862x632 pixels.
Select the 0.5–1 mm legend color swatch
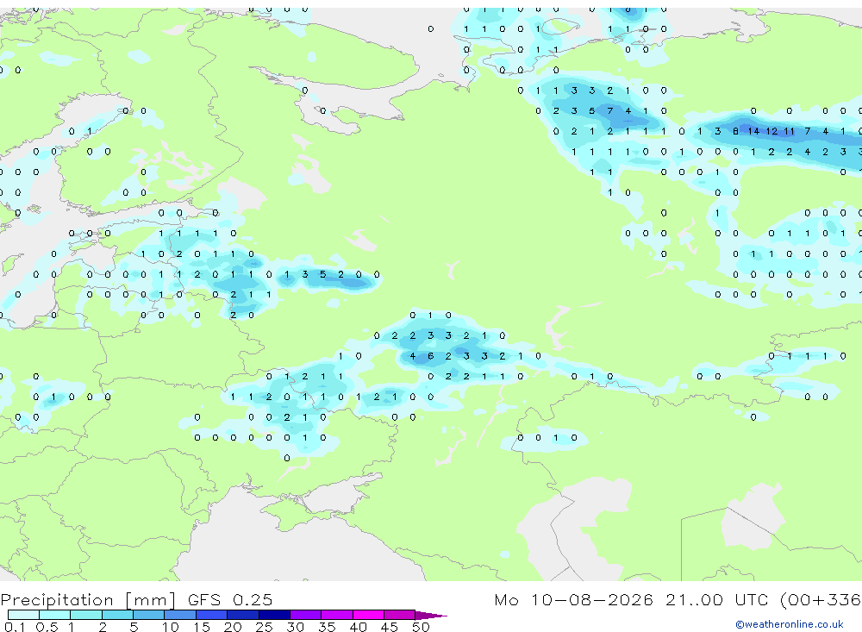pyautogui.click(x=55, y=615)
